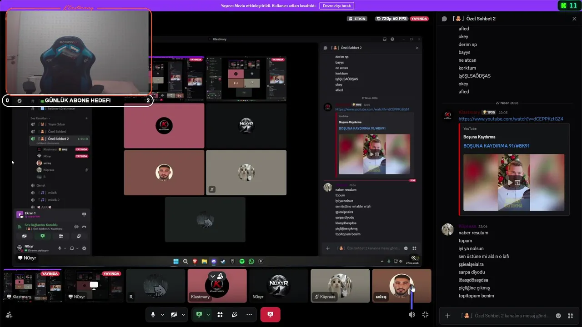Open headphone output chevron in shared screen
582x327 pixels.
point(77,248)
